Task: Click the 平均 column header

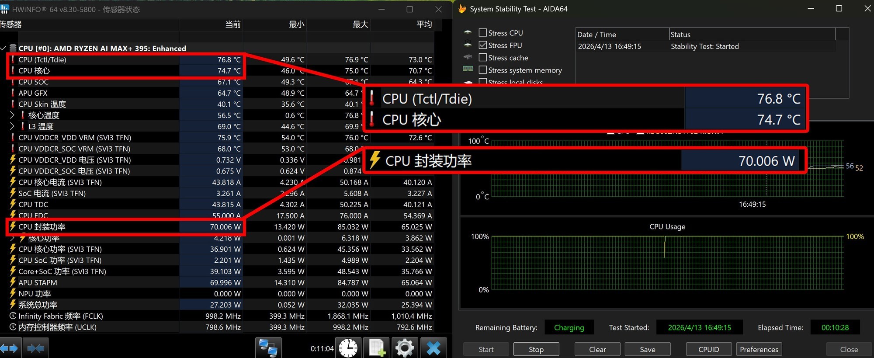Action: (x=423, y=24)
